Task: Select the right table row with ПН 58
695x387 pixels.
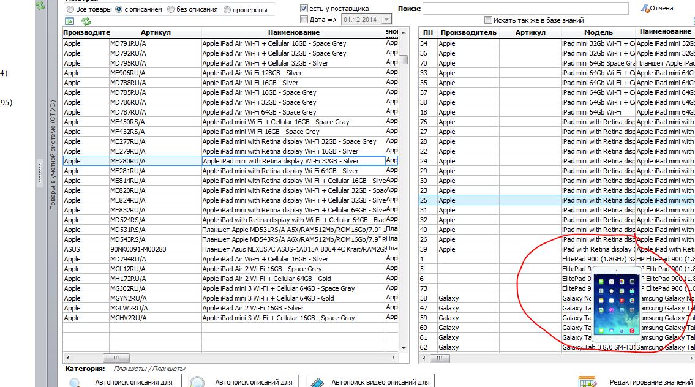Action: pyautogui.click(x=557, y=298)
